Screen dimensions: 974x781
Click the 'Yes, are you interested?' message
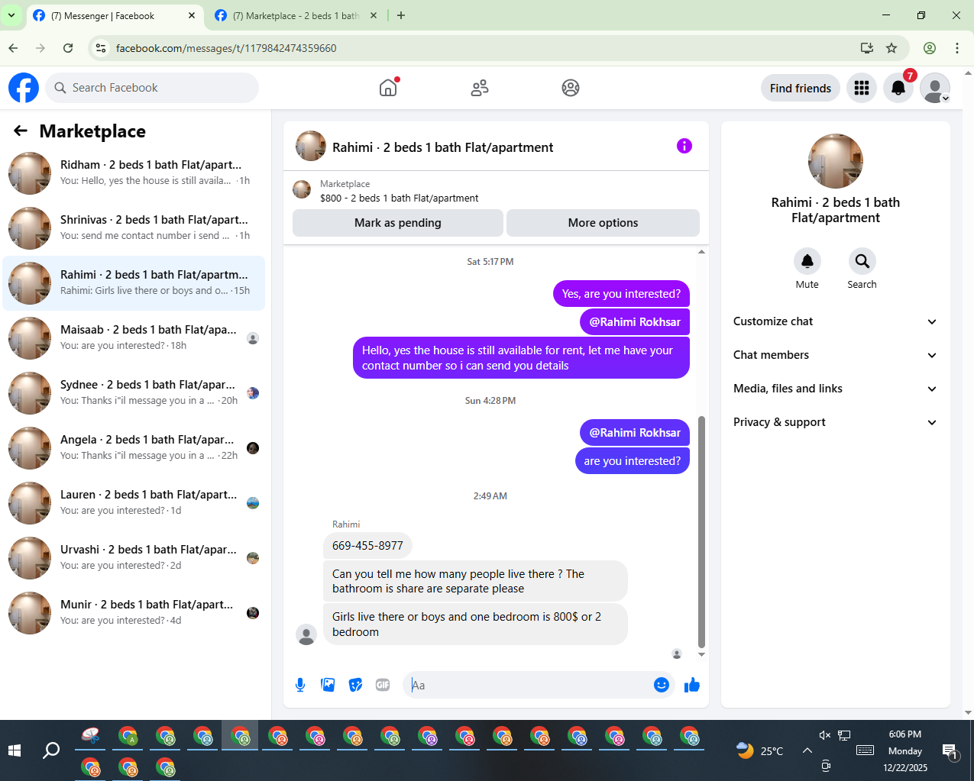pyautogui.click(x=621, y=294)
